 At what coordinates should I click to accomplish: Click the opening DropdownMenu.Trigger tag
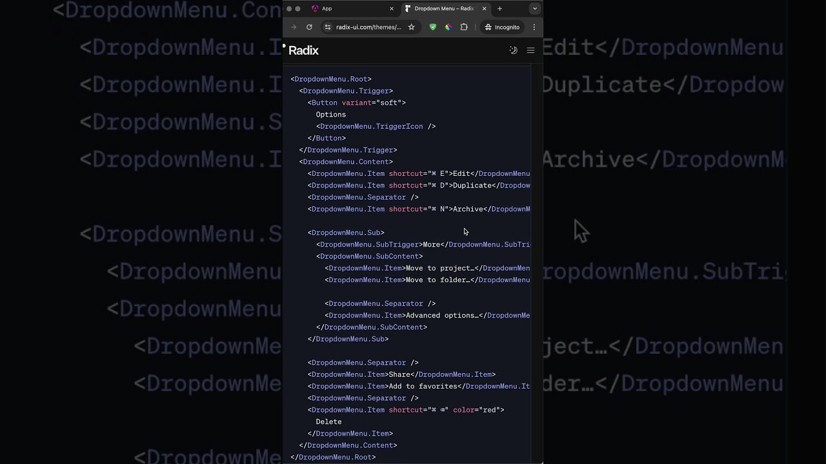coord(346,91)
